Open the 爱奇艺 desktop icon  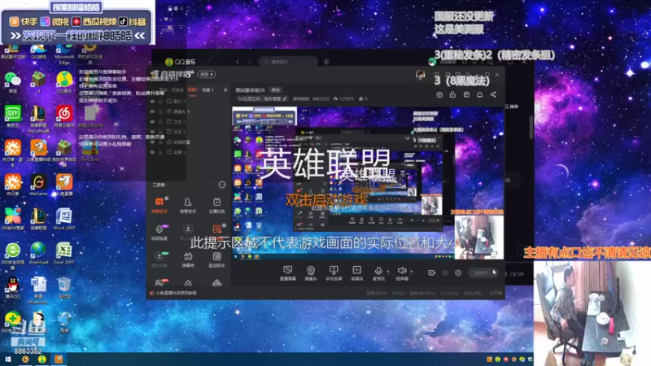click(13, 115)
